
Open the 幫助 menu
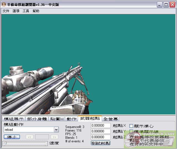(36, 11)
